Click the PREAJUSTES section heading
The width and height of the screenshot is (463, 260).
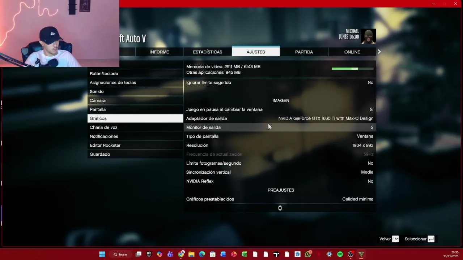point(281,190)
